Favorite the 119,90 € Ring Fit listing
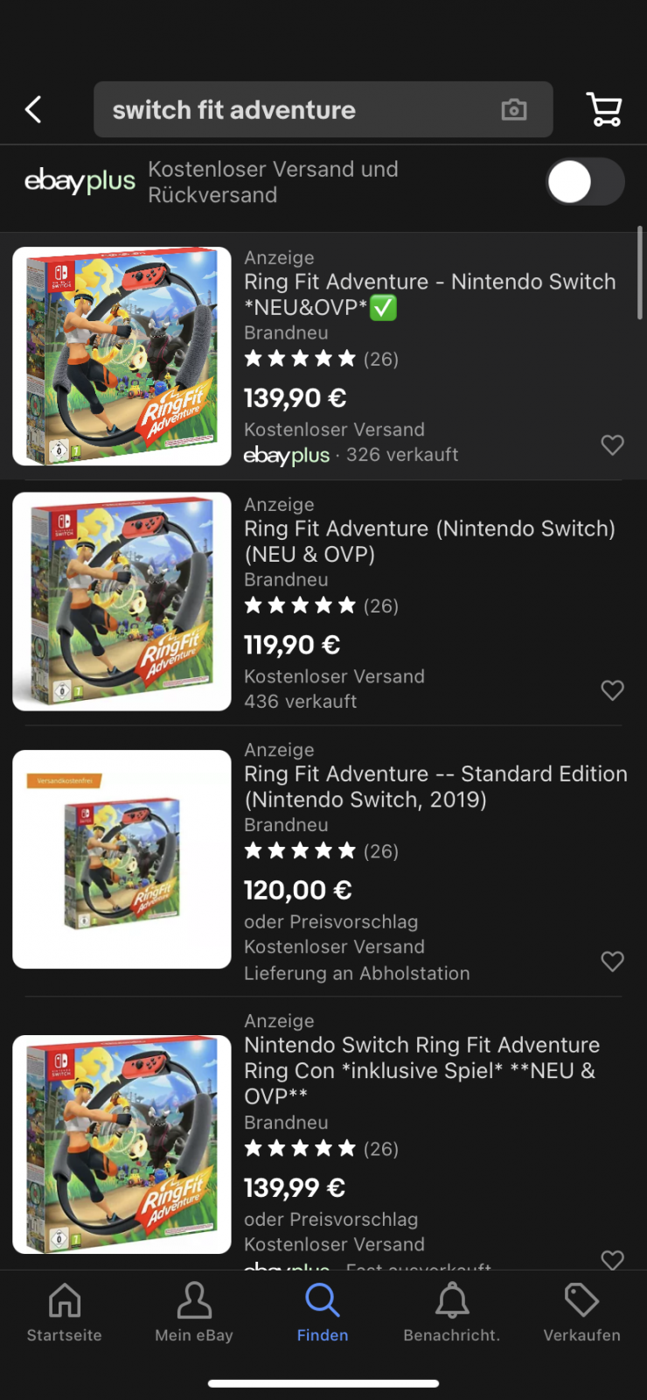 [x=612, y=690]
